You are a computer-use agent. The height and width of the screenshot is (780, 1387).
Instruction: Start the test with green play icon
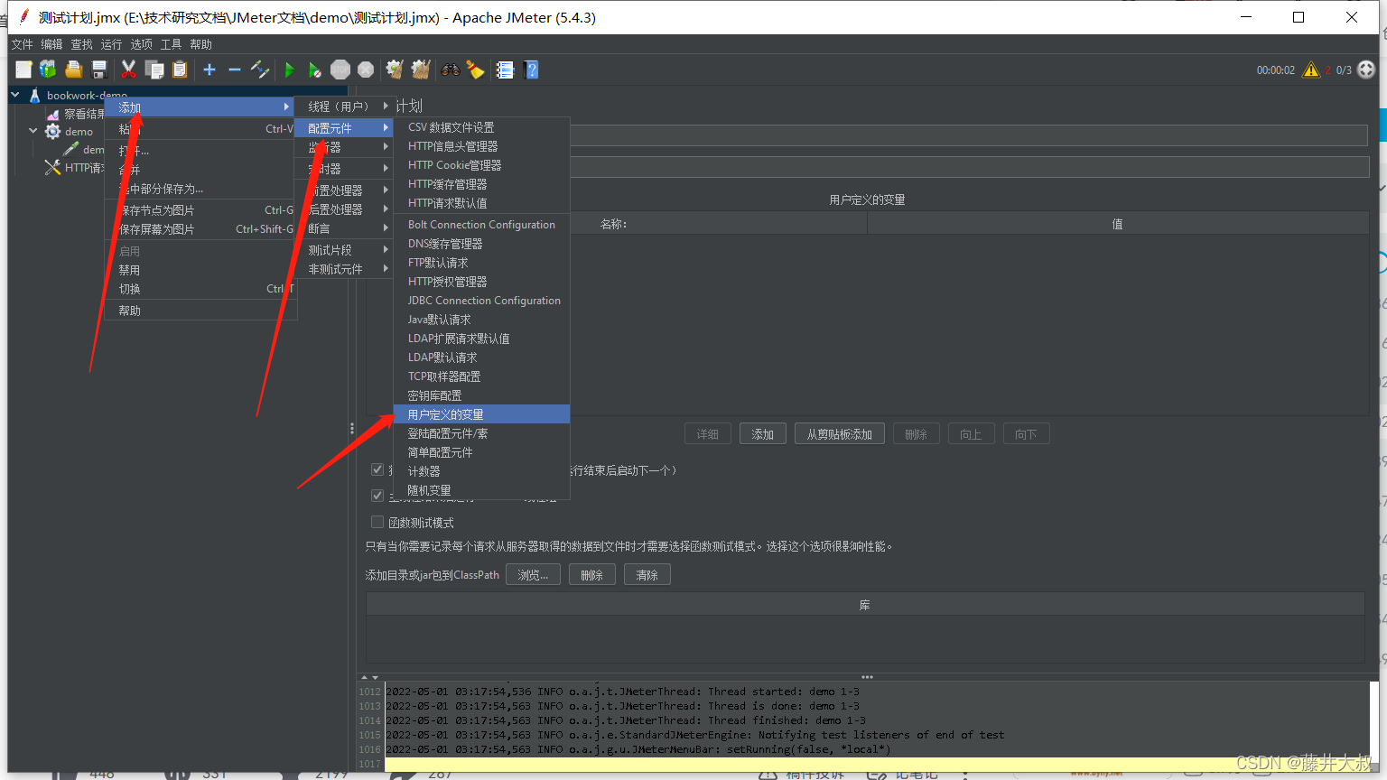[x=290, y=70]
